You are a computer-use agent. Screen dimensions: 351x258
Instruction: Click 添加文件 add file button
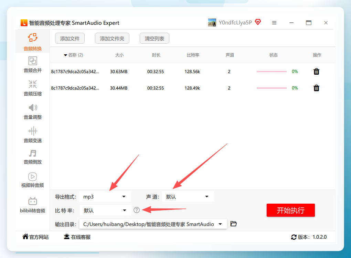pyautogui.click(x=70, y=39)
